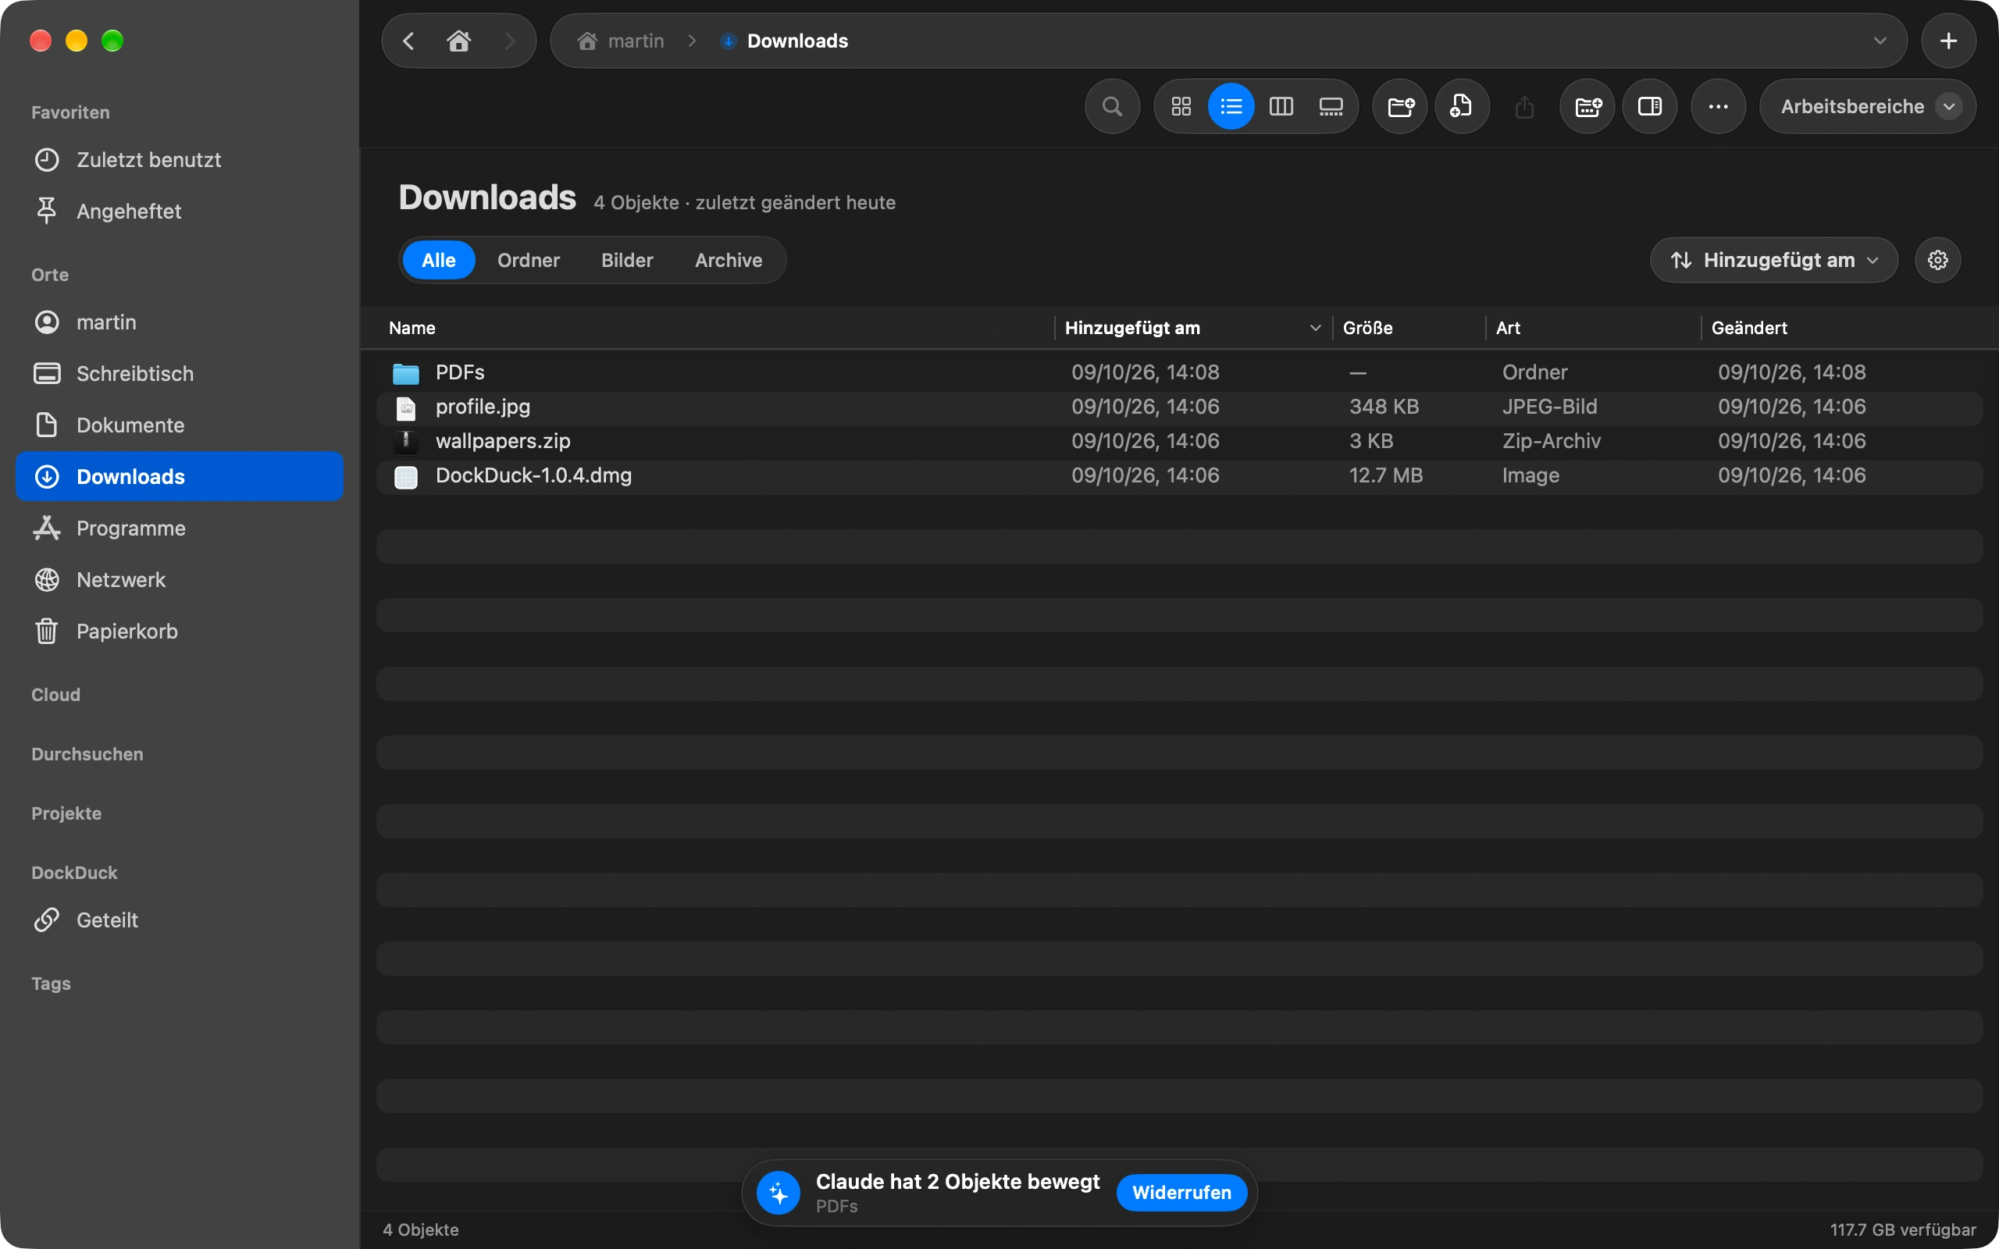
Task: Create a new folder with toolbar icon
Action: click(1400, 107)
